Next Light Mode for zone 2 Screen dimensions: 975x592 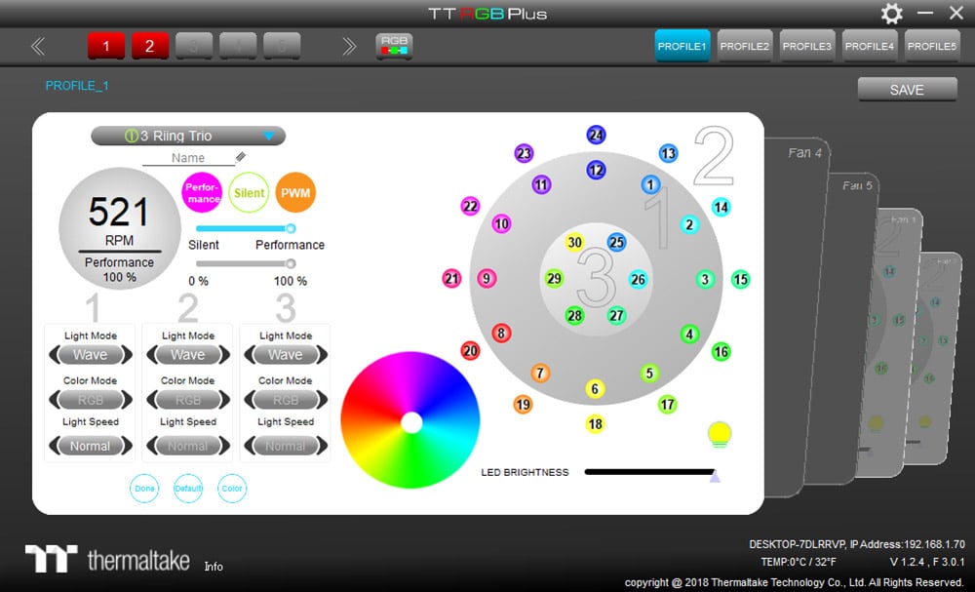point(224,355)
